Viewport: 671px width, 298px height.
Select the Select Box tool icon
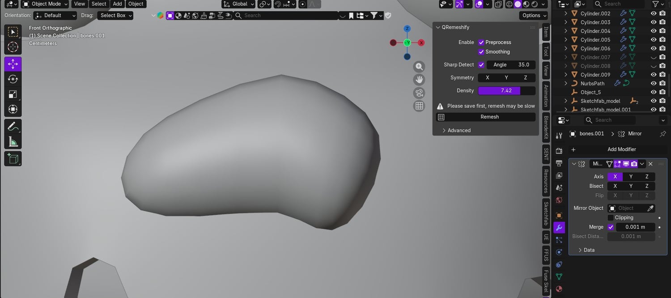coord(13,32)
